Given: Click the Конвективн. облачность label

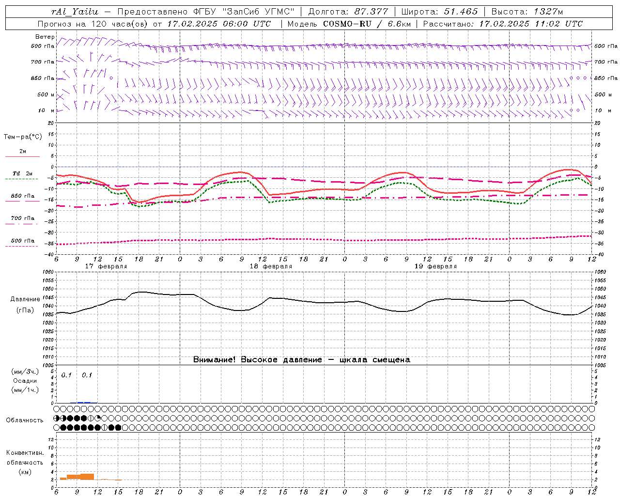Looking at the screenshot, I should coord(25,458).
